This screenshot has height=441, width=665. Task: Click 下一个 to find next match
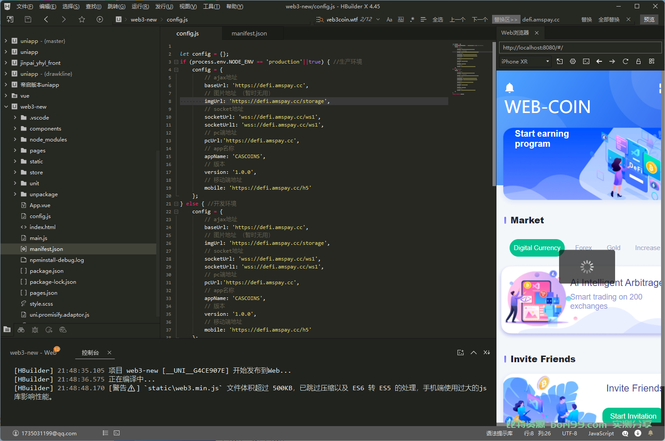point(480,19)
